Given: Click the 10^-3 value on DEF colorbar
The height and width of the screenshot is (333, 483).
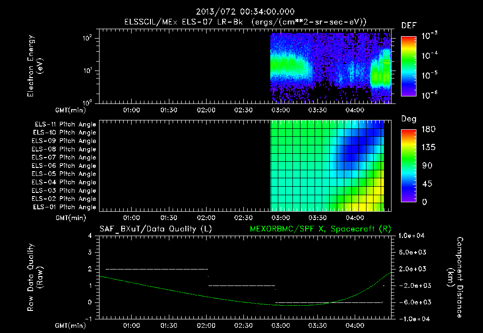Looking at the screenshot, I should pos(429,36).
